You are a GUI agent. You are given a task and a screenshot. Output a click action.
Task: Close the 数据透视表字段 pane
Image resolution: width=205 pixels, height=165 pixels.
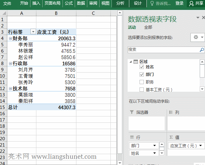pyautogui.click(x=203, y=17)
